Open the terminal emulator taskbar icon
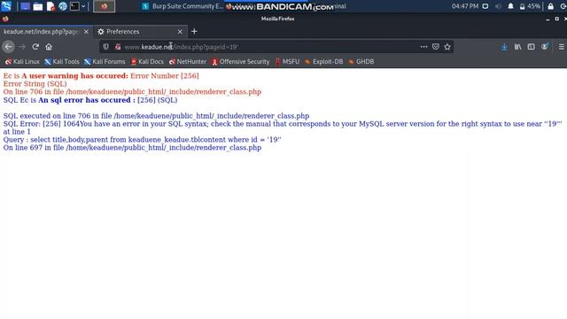Screen dimensions: 567x319 pos(74,6)
